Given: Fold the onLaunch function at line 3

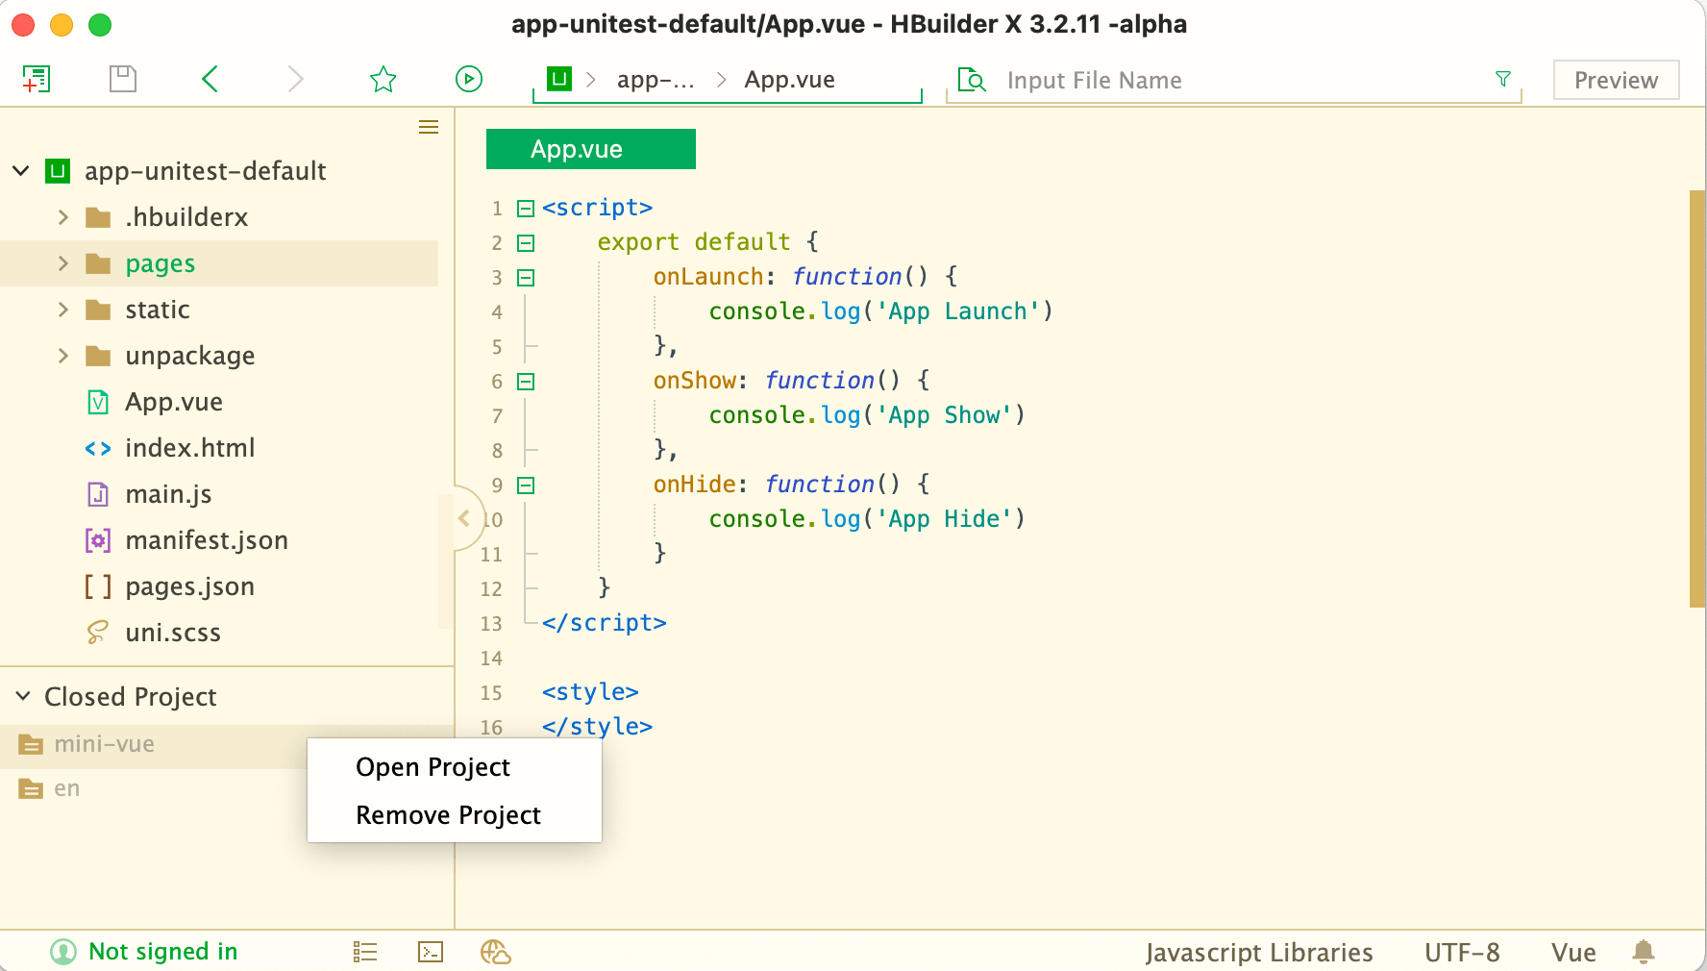Looking at the screenshot, I should (x=526, y=277).
